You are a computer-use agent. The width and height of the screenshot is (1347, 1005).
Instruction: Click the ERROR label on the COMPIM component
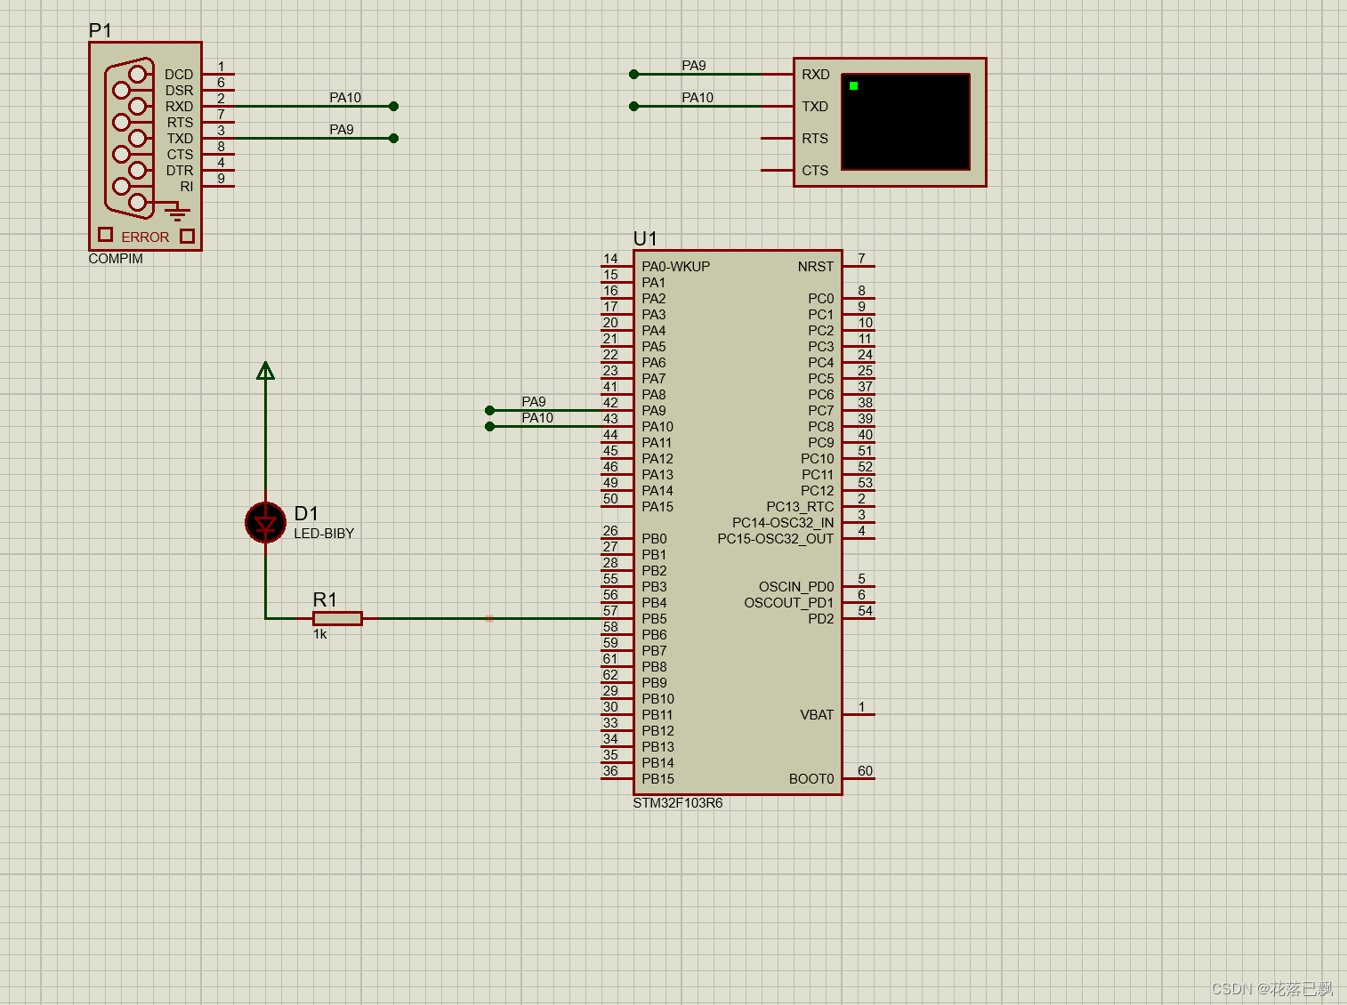click(145, 237)
